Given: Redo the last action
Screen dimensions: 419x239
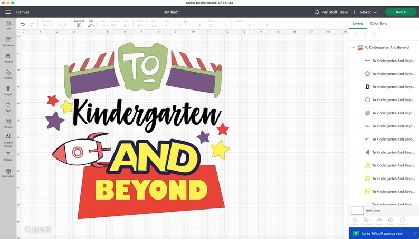Looking at the screenshot, I should click(32, 24).
